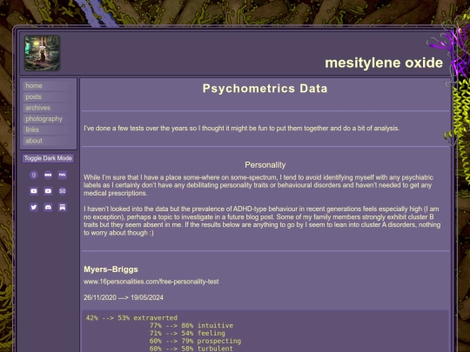Open the 16personalities free-personality-test link

(151, 282)
